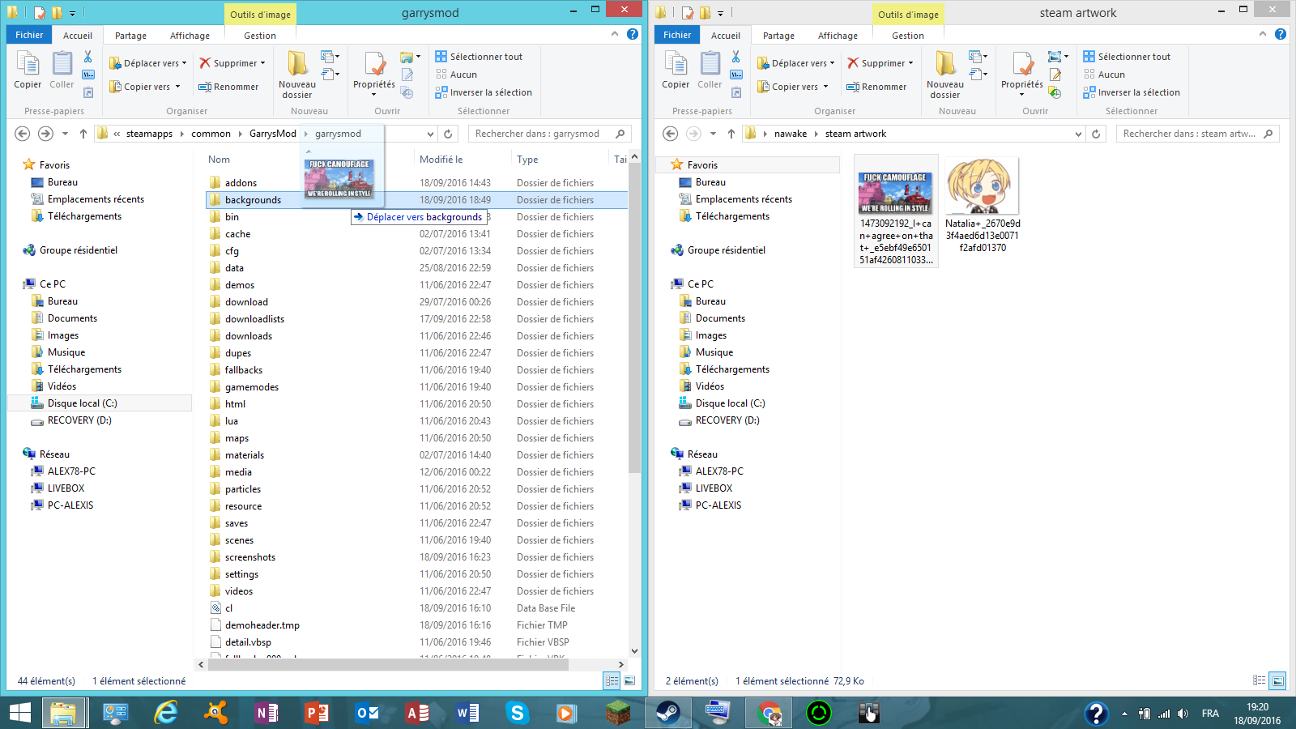Collapse the ribbon in steam artwork window
Viewport: 1296px width, 729px height.
pos(1263,34)
